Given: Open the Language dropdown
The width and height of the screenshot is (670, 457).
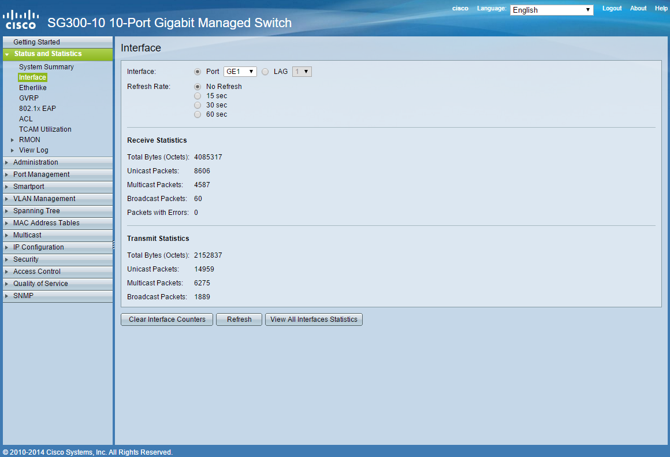Looking at the screenshot, I should 552,10.
